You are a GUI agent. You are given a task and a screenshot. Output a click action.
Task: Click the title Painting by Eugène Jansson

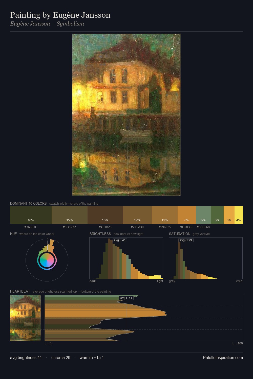coord(60,15)
